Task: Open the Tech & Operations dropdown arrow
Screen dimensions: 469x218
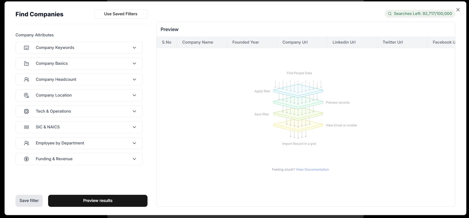Action: [x=134, y=111]
